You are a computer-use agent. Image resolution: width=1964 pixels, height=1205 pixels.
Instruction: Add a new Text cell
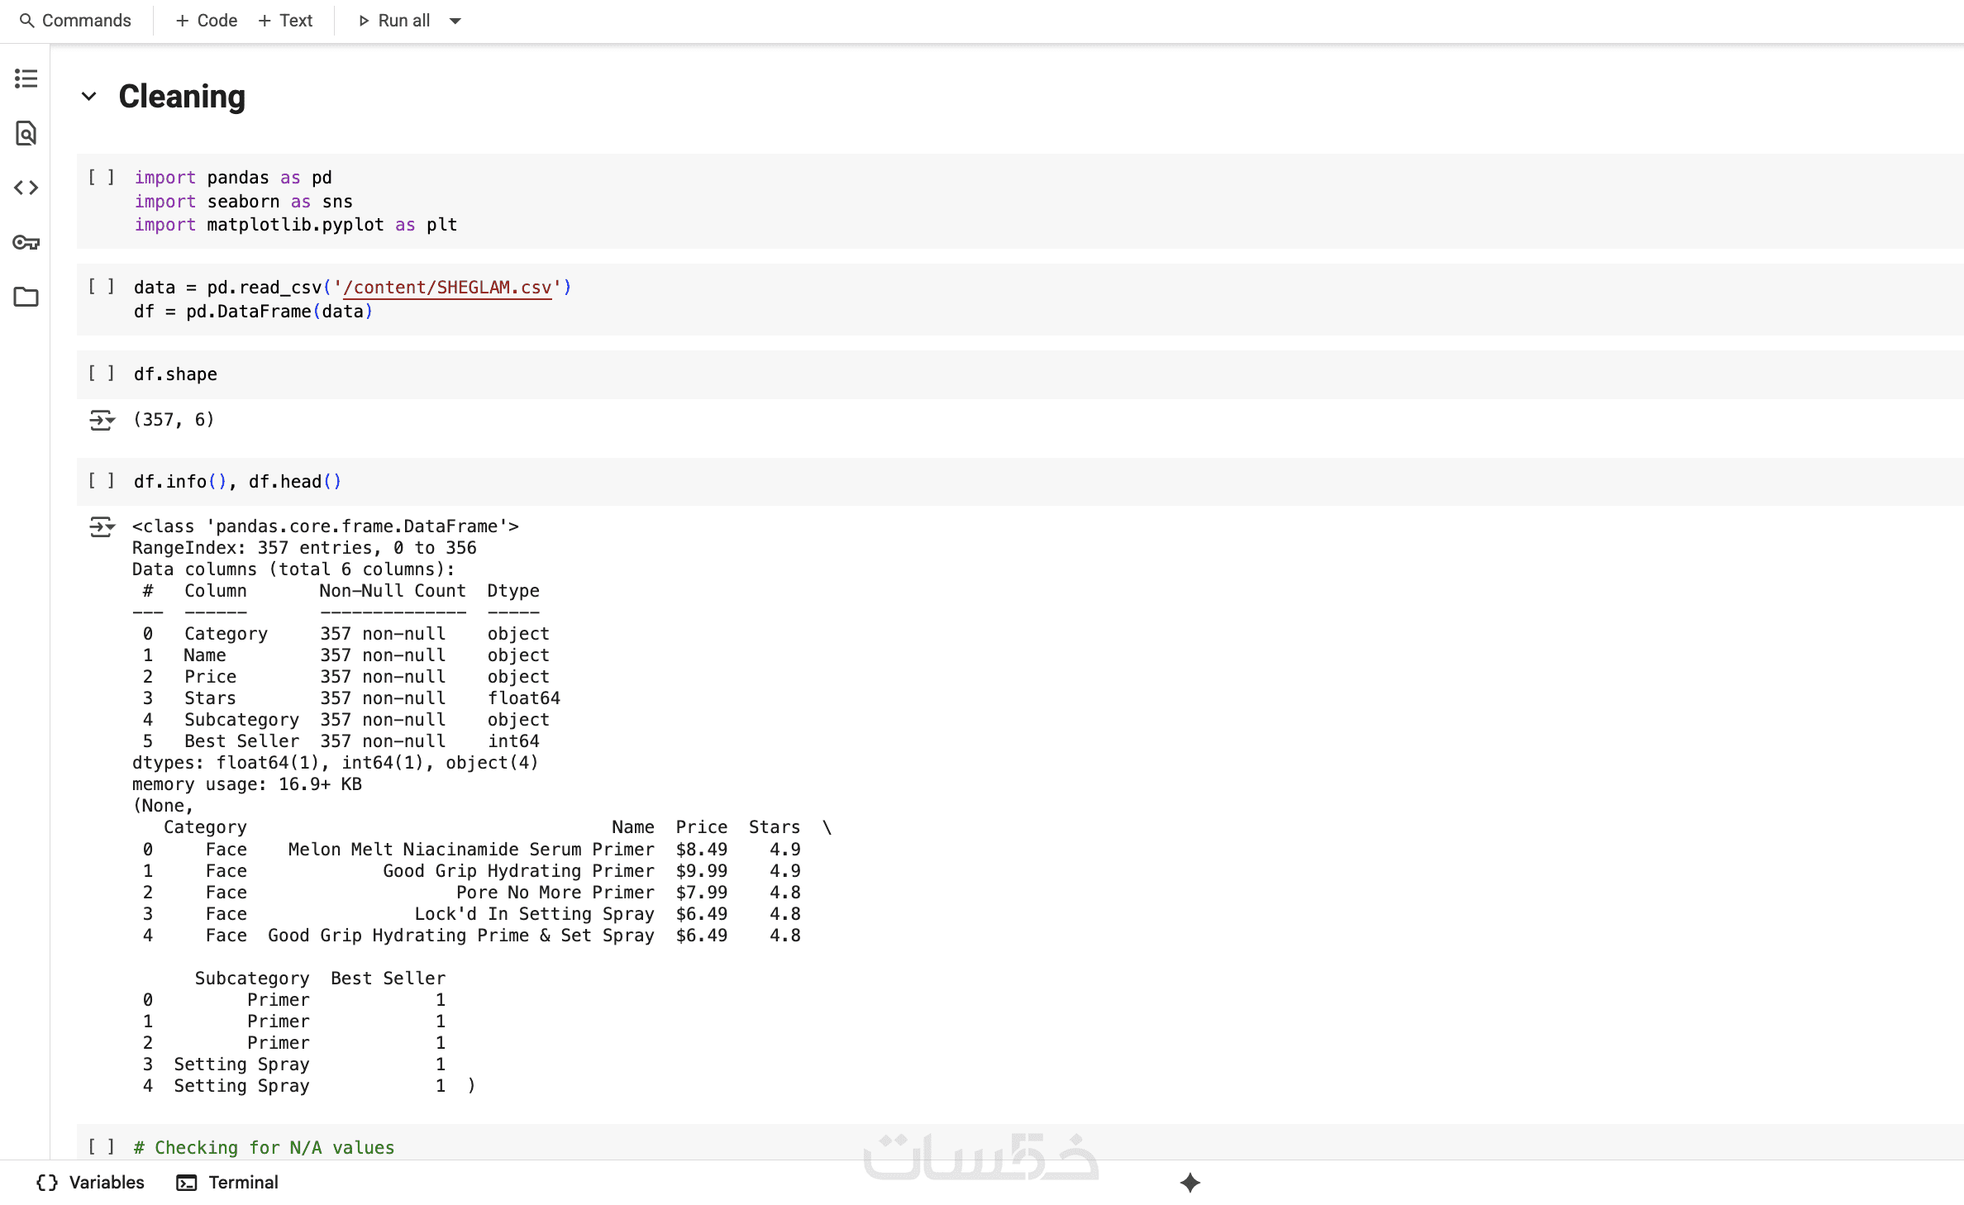tap(285, 21)
